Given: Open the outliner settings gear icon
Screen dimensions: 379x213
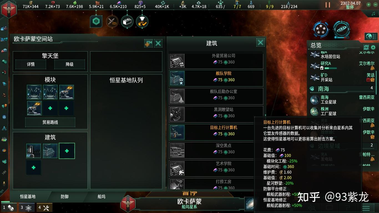Looking at the screenshot, I should tap(373, 47).
